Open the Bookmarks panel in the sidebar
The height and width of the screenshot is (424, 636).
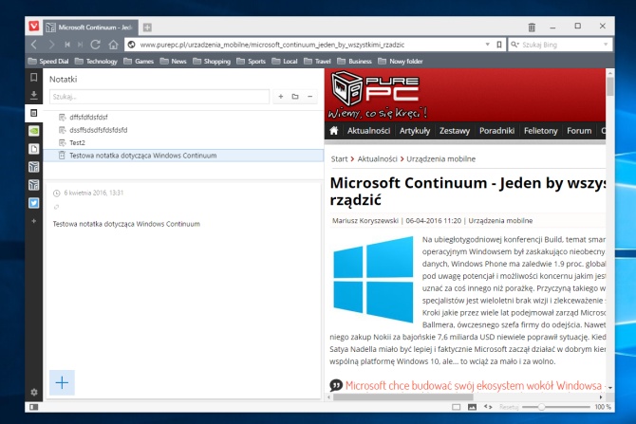(x=33, y=77)
